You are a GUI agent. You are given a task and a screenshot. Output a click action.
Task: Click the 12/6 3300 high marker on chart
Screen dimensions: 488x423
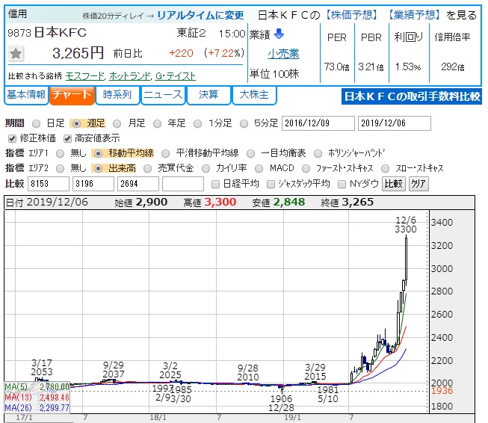(406, 225)
